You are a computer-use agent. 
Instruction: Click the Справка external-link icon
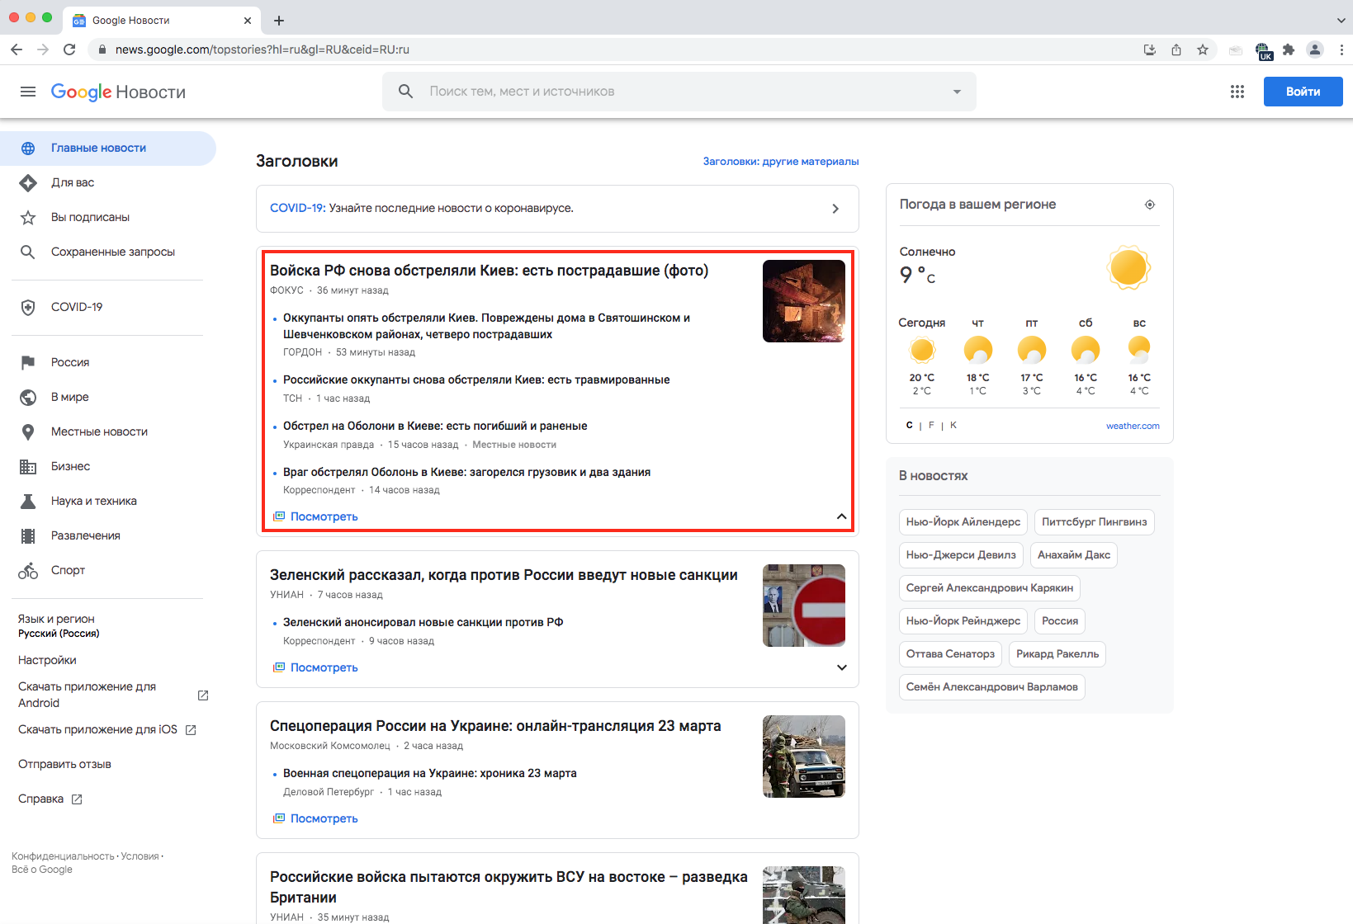(77, 799)
